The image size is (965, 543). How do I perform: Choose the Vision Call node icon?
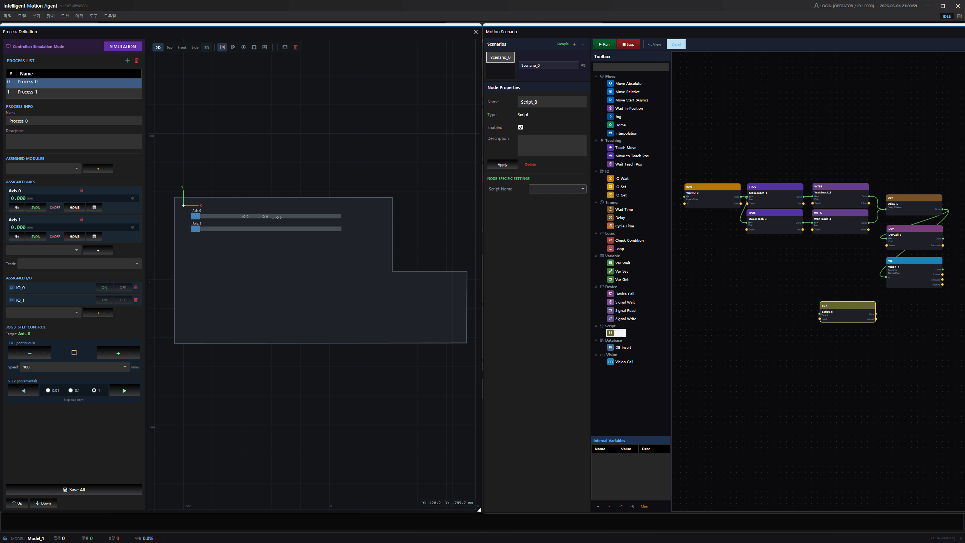pos(610,362)
